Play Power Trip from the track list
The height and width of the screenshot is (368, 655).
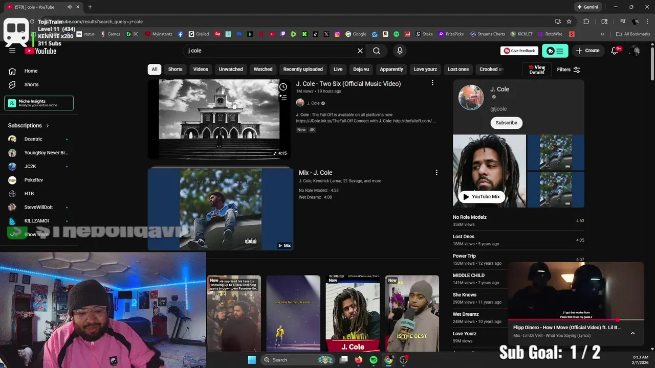(x=518, y=259)
